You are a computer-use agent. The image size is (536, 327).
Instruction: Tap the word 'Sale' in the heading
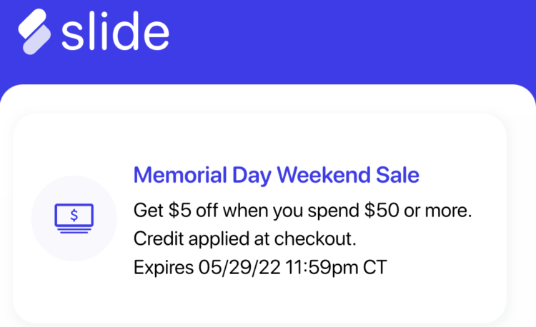point(397,175)
